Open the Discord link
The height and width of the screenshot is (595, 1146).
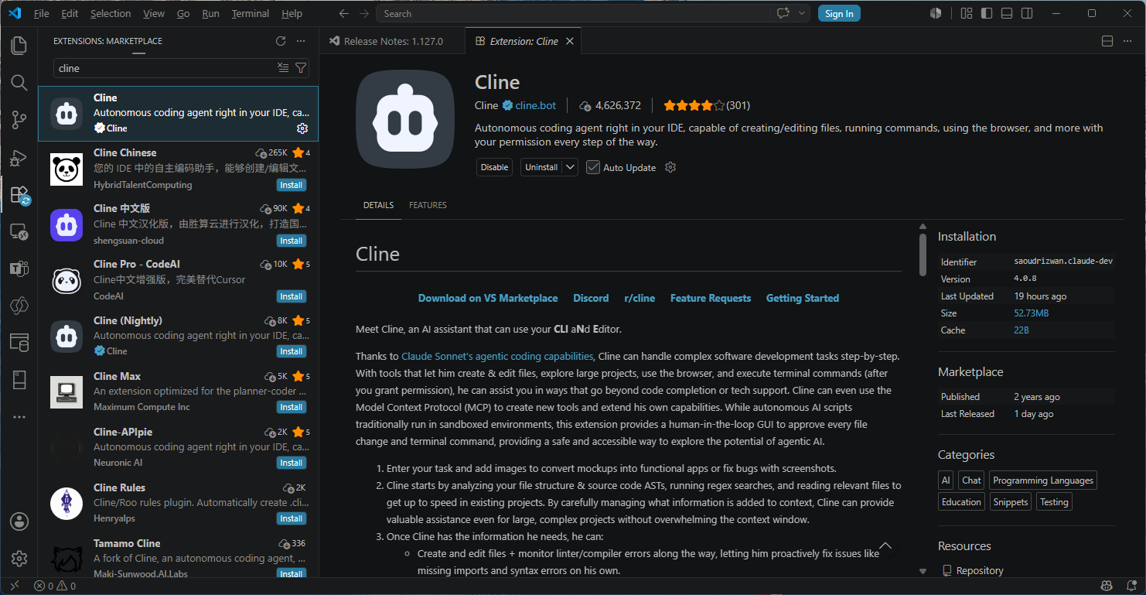[x=591, y=298]
